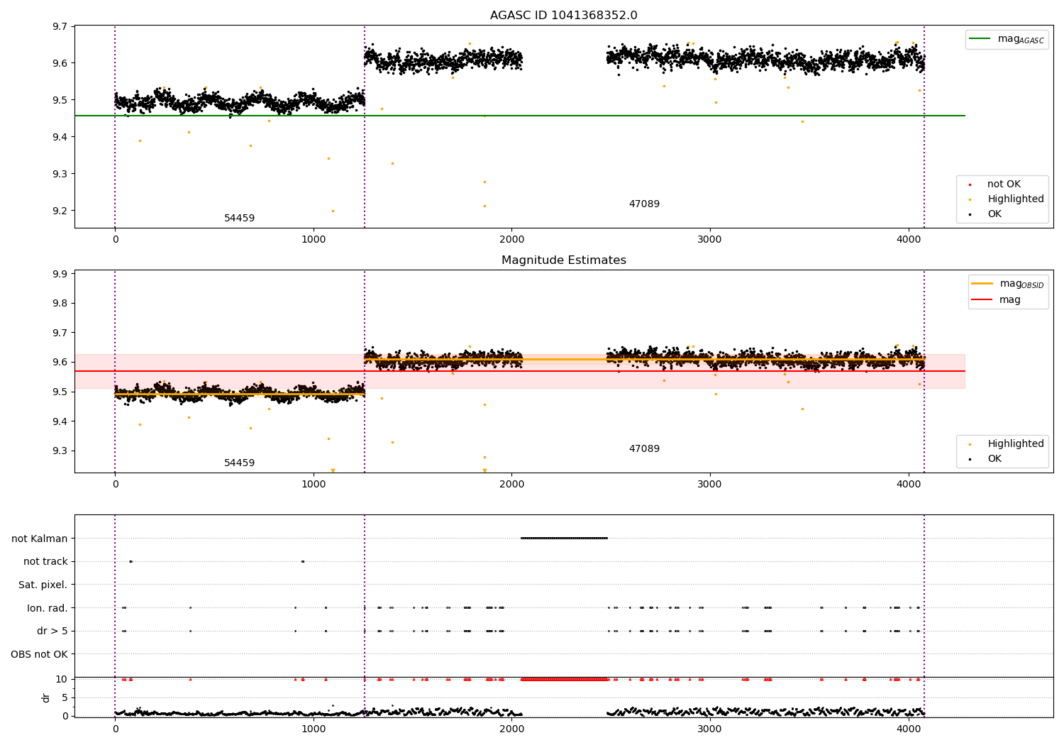
Task: Click the rotated "dr" axis label
Action: 46,697
